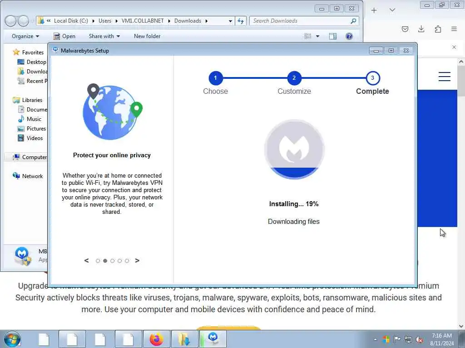Click Local Disk (C:) in the address bar

(x=71, y=21)
